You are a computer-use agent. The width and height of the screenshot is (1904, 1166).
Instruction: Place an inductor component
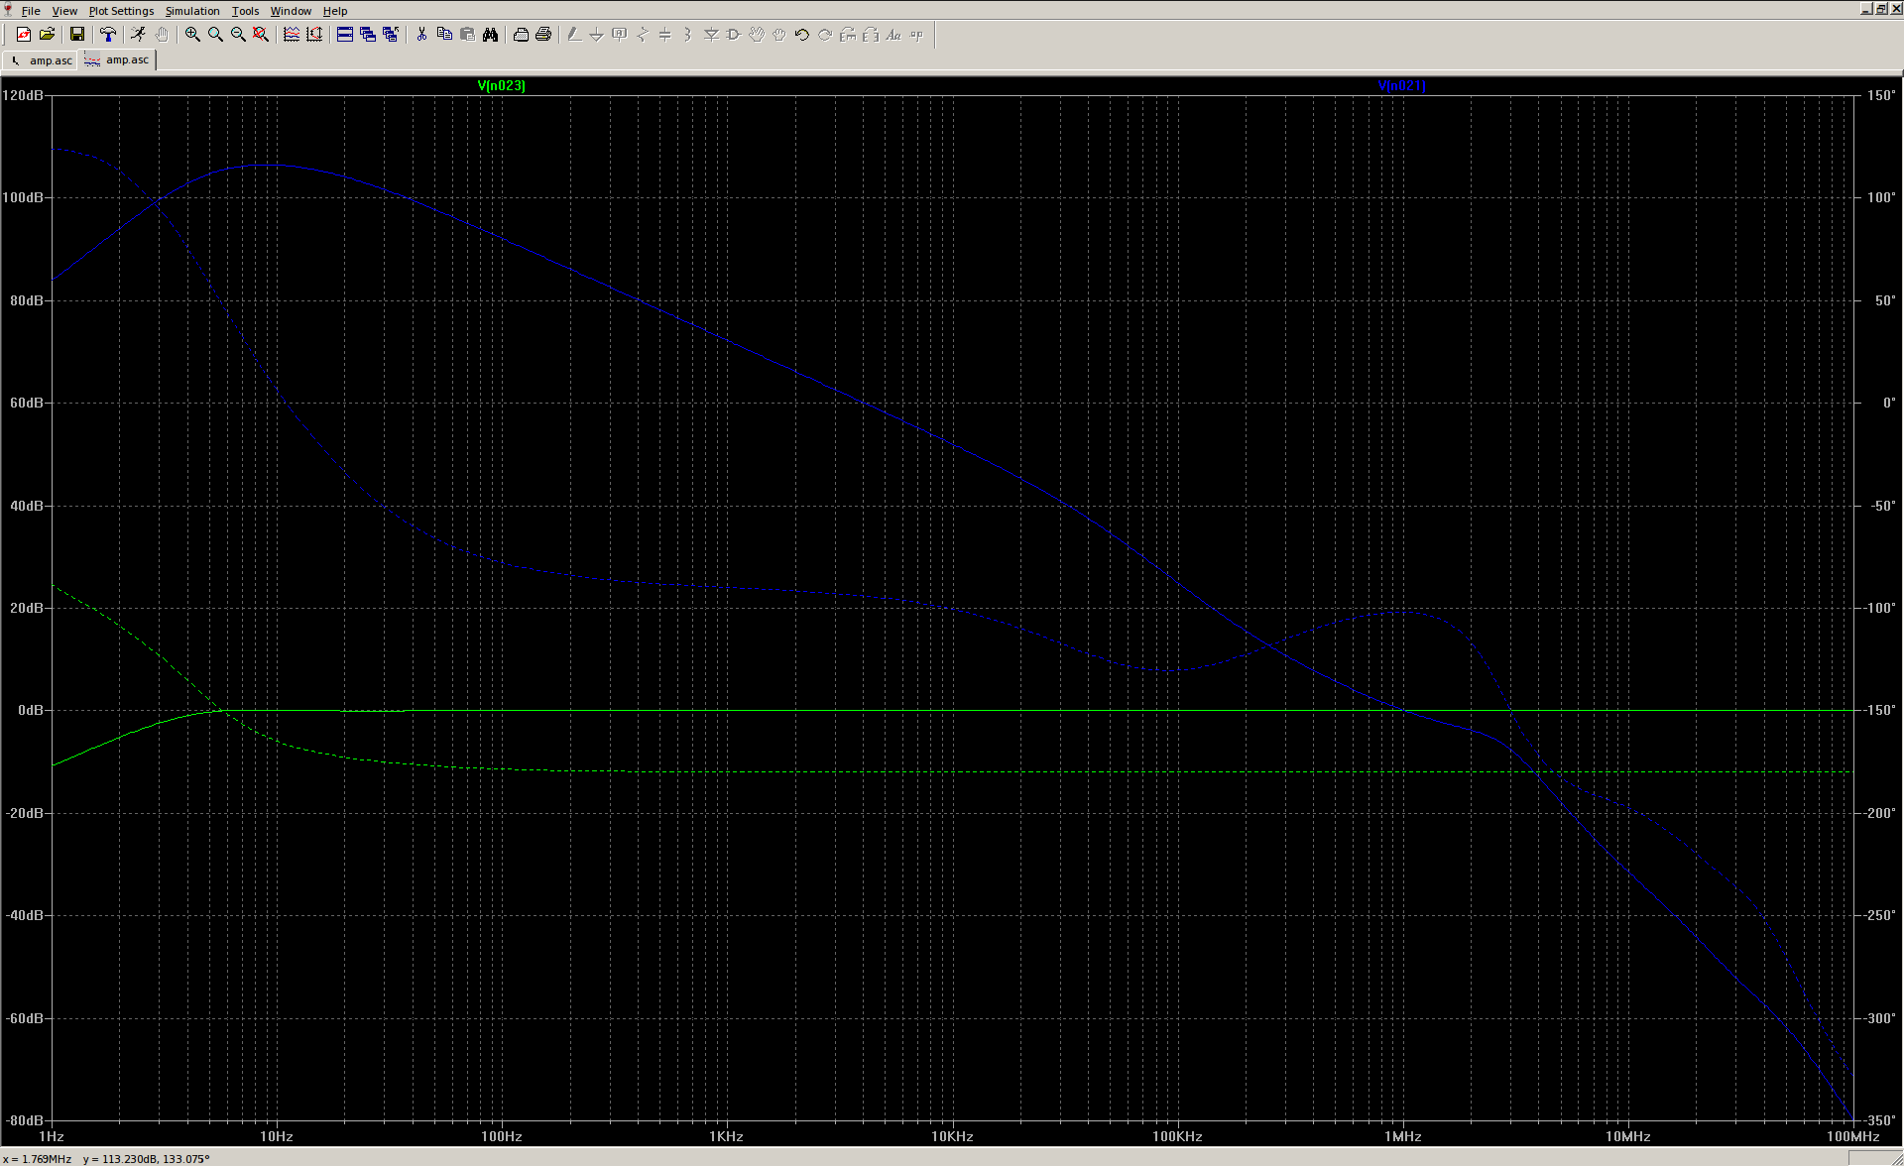[688, 35]
